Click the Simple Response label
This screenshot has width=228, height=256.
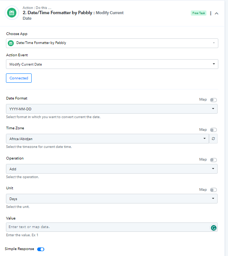[19, 249]
